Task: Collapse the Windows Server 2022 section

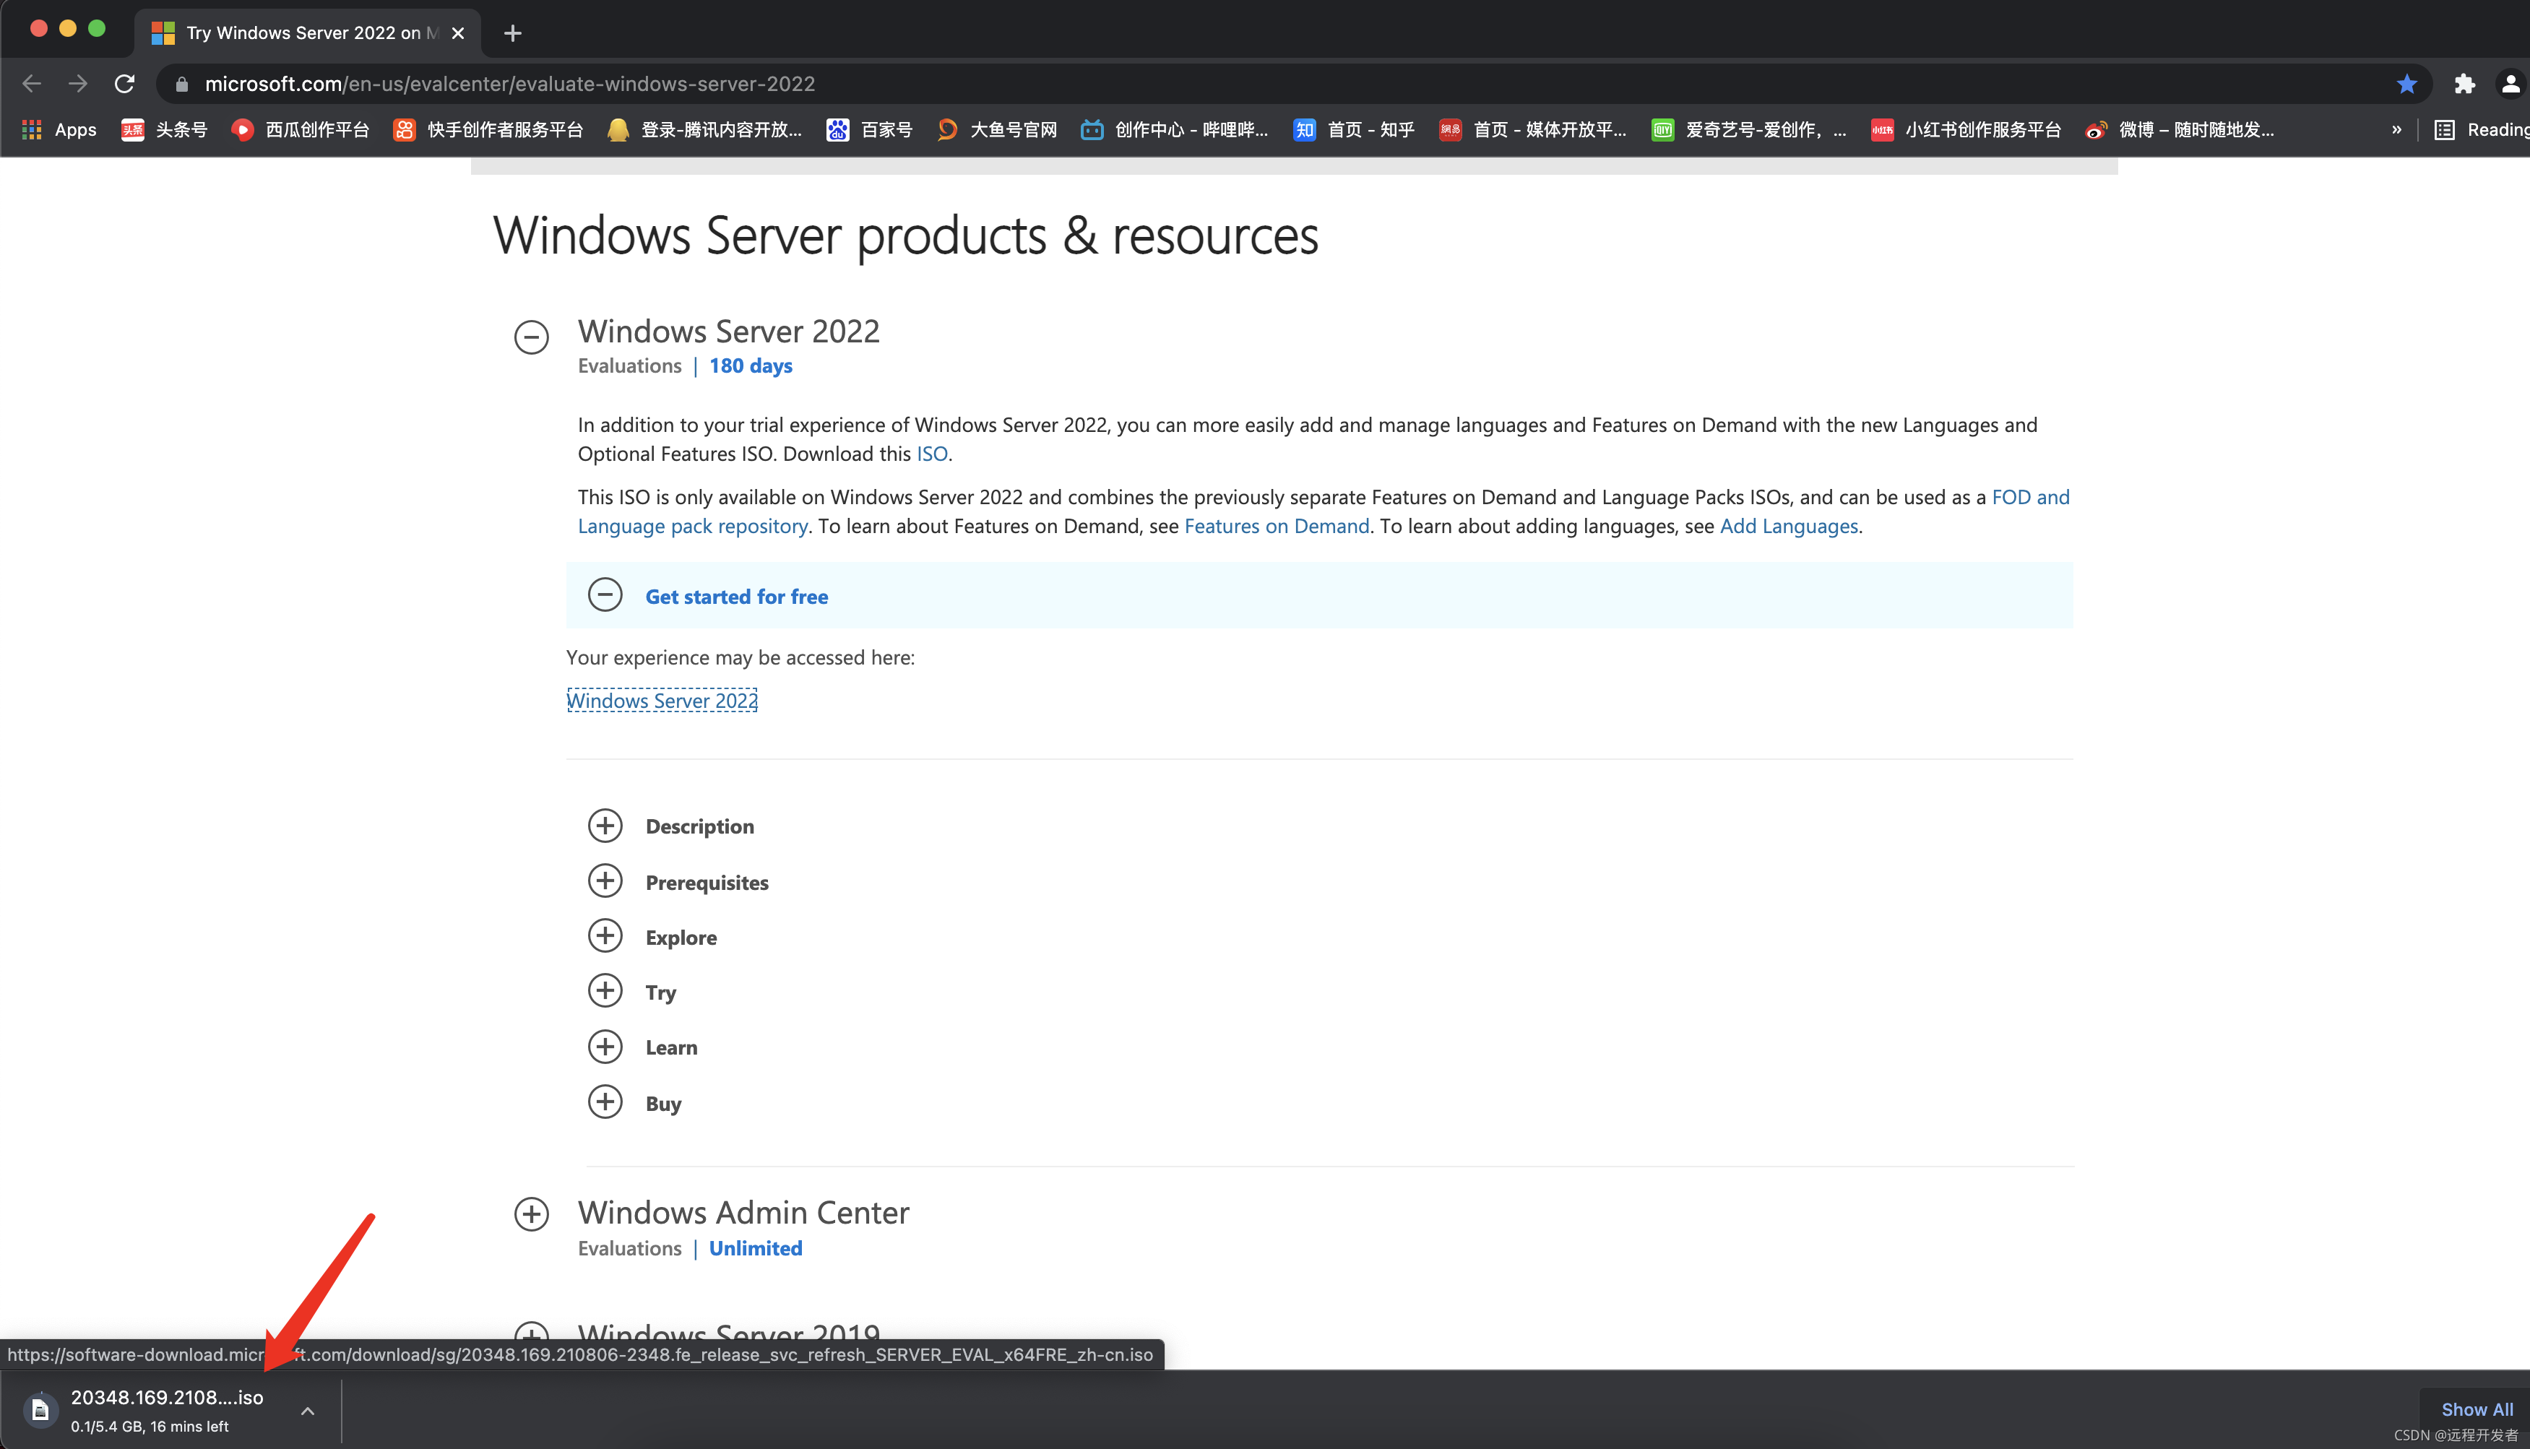Action: [532, 337]
